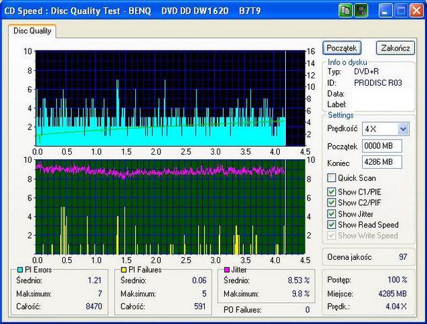Open the Prędkość 4 X dropdown arrow

(403, 129)
